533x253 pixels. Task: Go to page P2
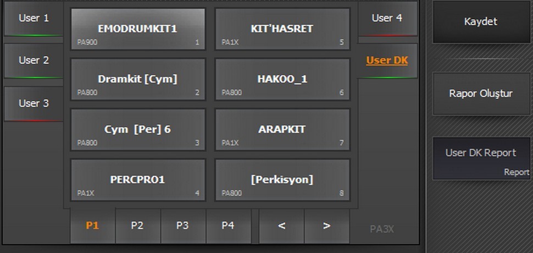pyautogui.click(x=137, y=226)
